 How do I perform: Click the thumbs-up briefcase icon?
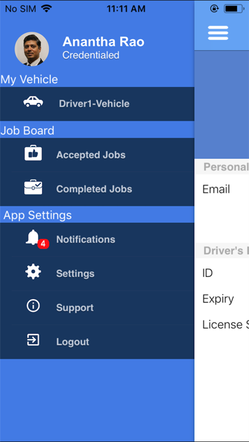click(33, 153)
